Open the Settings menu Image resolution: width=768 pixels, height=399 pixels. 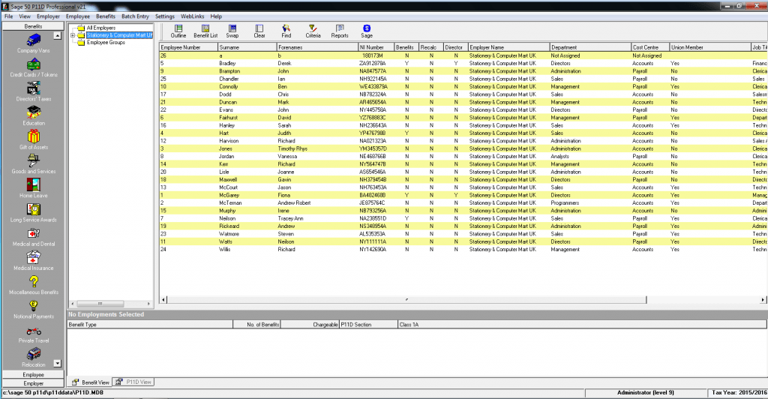tap(164, 16)
